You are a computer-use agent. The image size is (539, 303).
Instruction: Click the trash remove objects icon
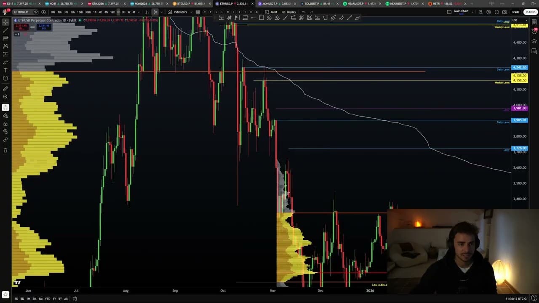[x=5, y=150]
